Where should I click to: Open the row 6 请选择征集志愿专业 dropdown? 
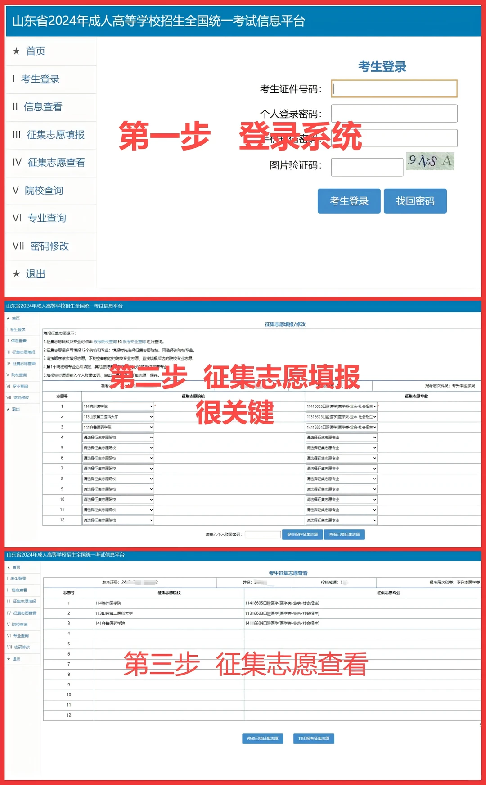point(342,458)
